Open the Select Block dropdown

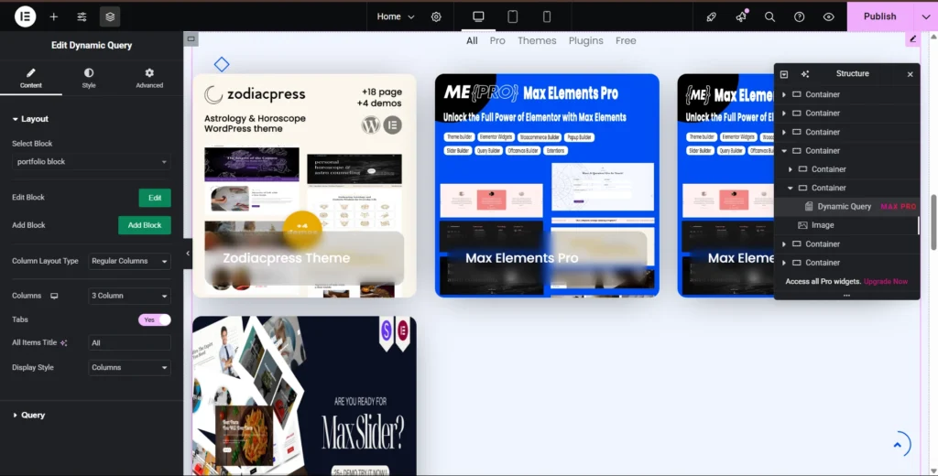[92, 162]
